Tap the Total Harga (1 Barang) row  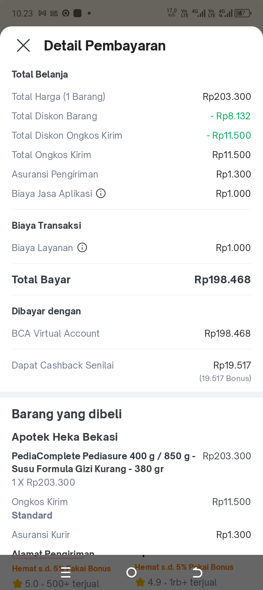pyautogui.click(x=131, y=97)
